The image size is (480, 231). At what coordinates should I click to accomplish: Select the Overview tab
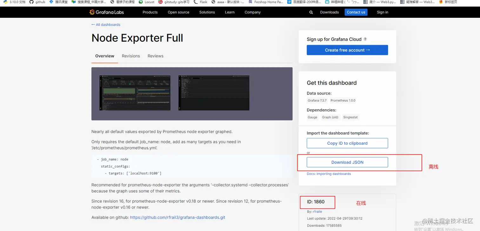click(x=105, y=56)
